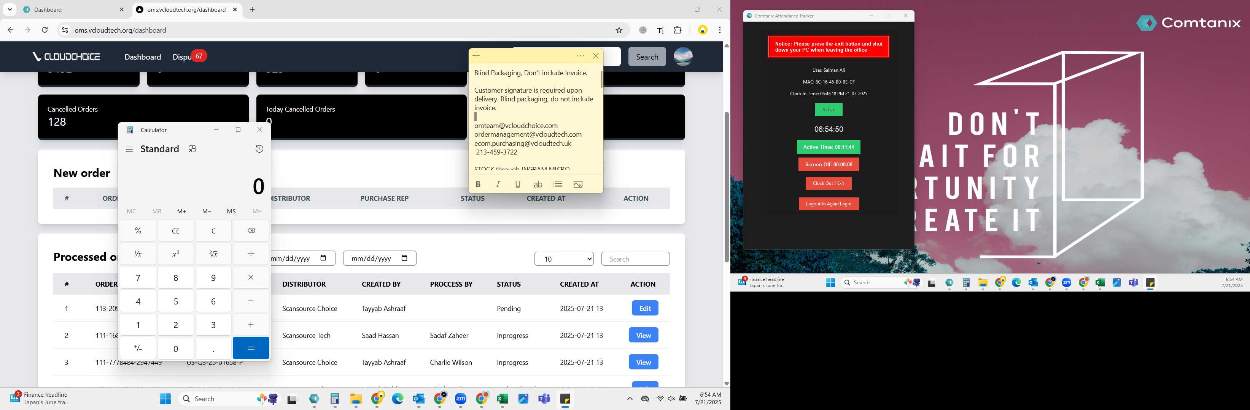Open the Chrome extensions puzzle icon
1250x410 pixels.
(x=678, y=30)
